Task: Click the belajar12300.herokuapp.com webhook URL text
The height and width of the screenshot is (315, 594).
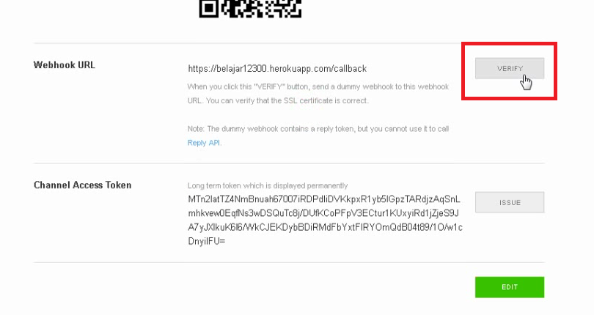Action: click(x=277, y=69)
